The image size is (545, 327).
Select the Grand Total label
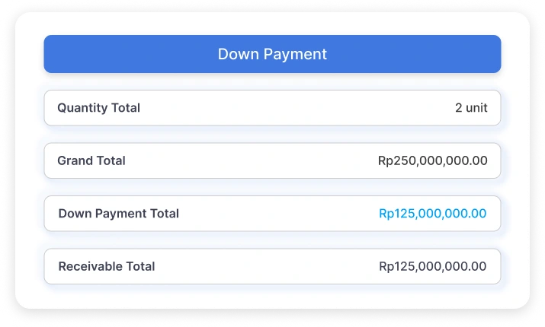(91, 160)
